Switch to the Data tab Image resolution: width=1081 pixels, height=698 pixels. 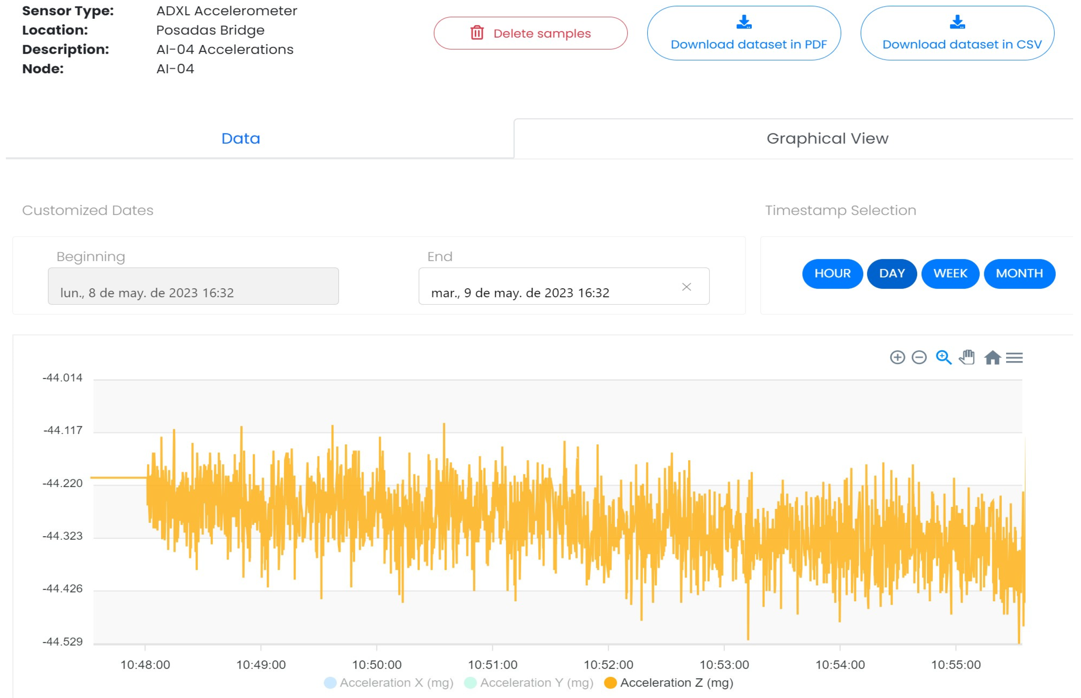241,138
